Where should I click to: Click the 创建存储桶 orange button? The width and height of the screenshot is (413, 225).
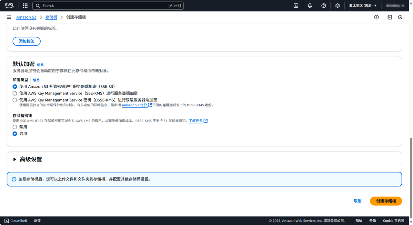pyautogui.click(x=386, y=201)
